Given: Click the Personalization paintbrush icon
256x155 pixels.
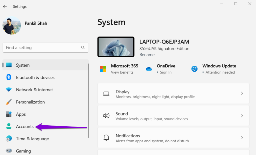Looking at the screenshot, I should coord(9,102).
